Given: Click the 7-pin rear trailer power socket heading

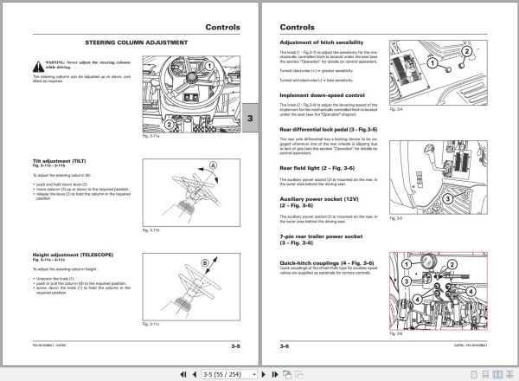Looking at the screenshot, I should tap(321, 240).
